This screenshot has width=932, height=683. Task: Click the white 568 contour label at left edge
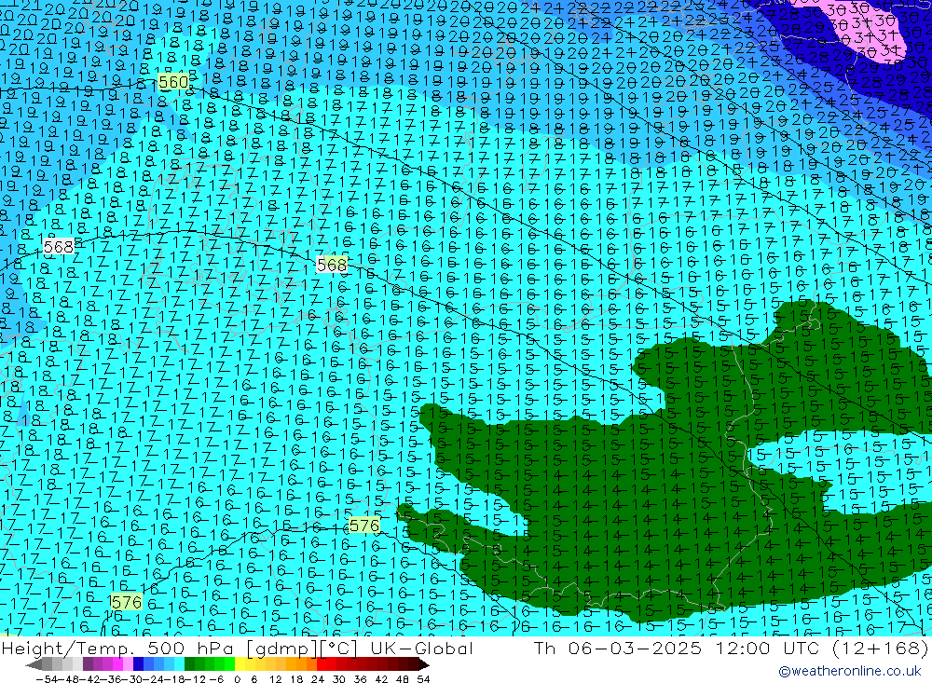[x=59, y=246]
